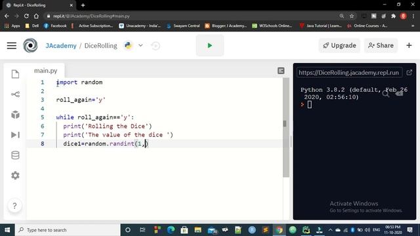Click the Share button
420x236 pixels.
(381, 45)
